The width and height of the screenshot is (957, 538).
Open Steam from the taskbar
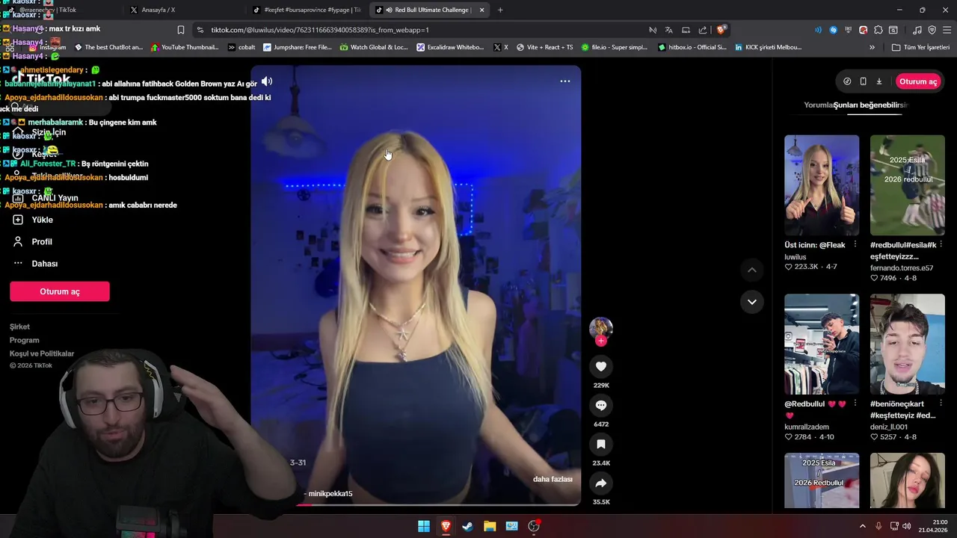coord(468,526)
